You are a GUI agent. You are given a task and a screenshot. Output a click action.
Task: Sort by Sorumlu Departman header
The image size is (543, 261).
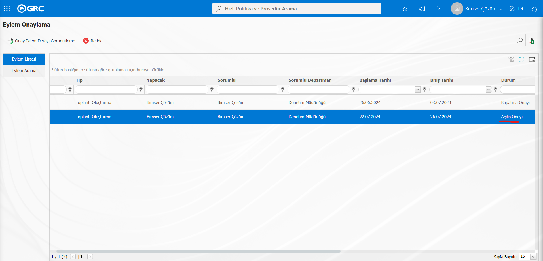point(310,80)
